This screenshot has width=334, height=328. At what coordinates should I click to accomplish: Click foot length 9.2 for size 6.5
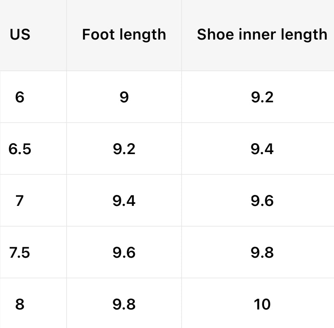[x=124, y=149]
